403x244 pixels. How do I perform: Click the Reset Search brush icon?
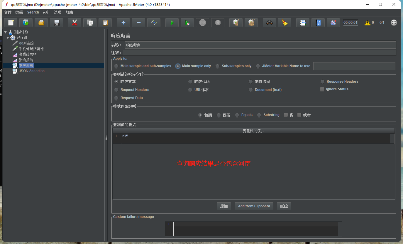pyautogui.click(x=285, y=23)
